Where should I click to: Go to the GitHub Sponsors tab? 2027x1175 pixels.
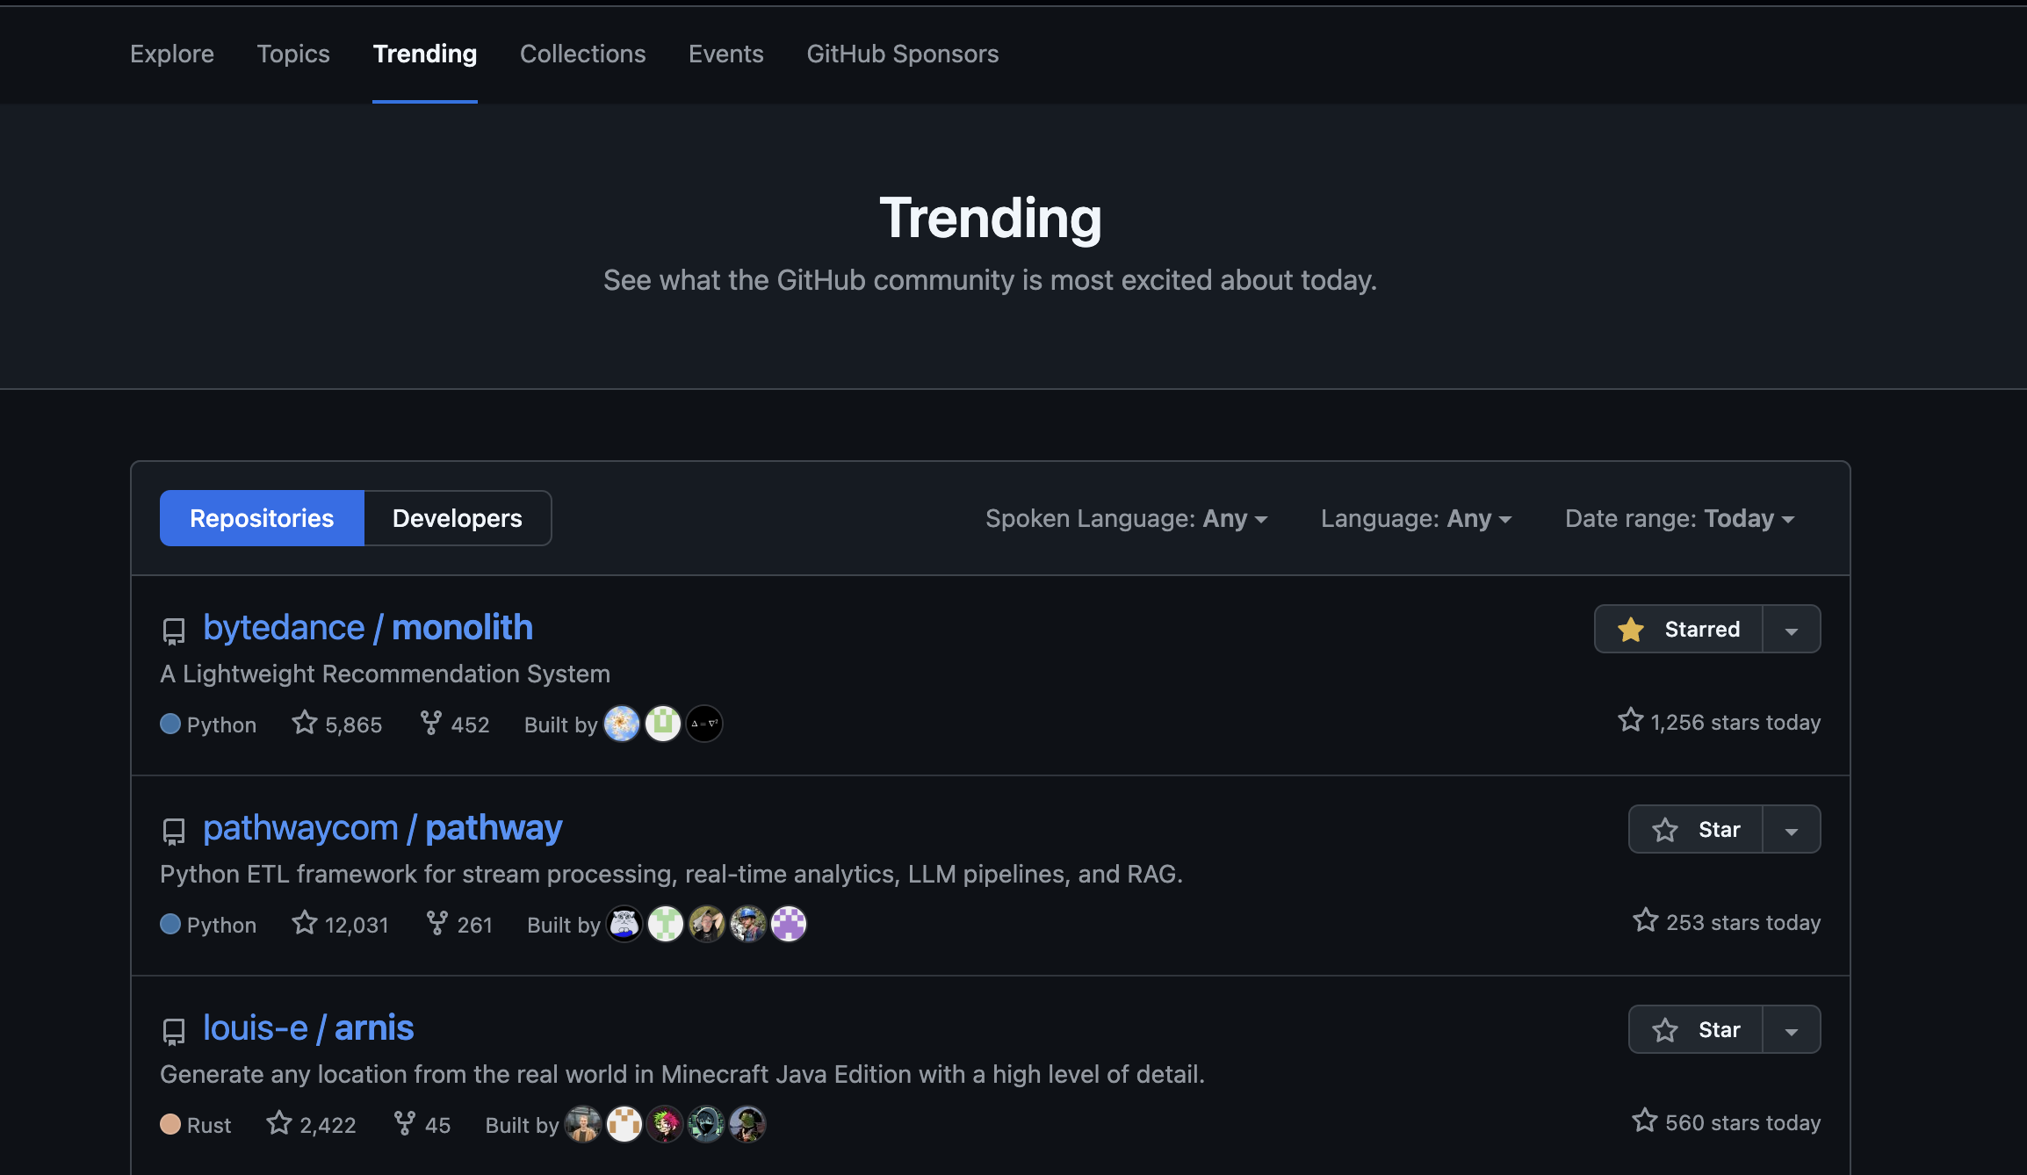[903, 54]
